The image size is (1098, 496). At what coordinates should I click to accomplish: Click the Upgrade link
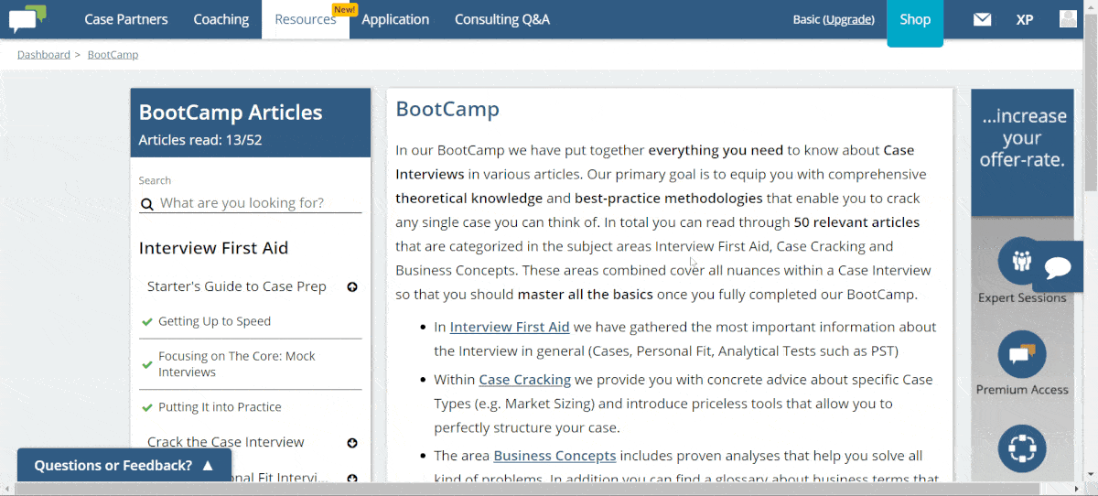point(848,19)
